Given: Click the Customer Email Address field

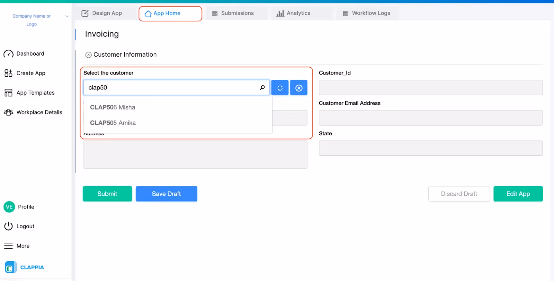Looking at the screenshot, I should 431,118.
